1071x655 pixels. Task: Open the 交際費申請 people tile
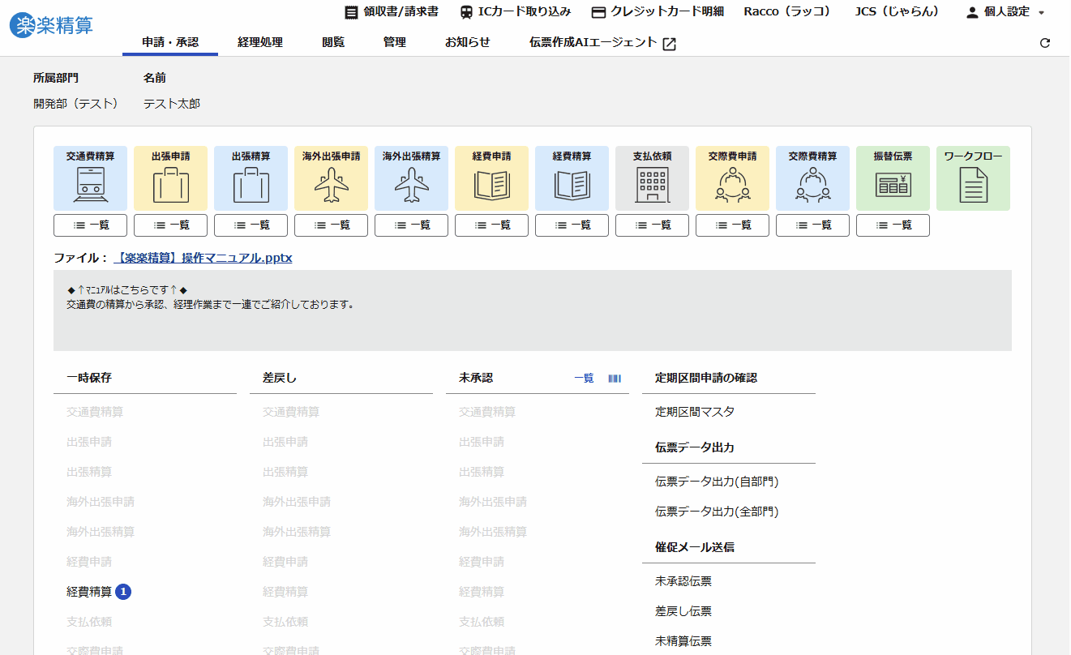[732, 178]
